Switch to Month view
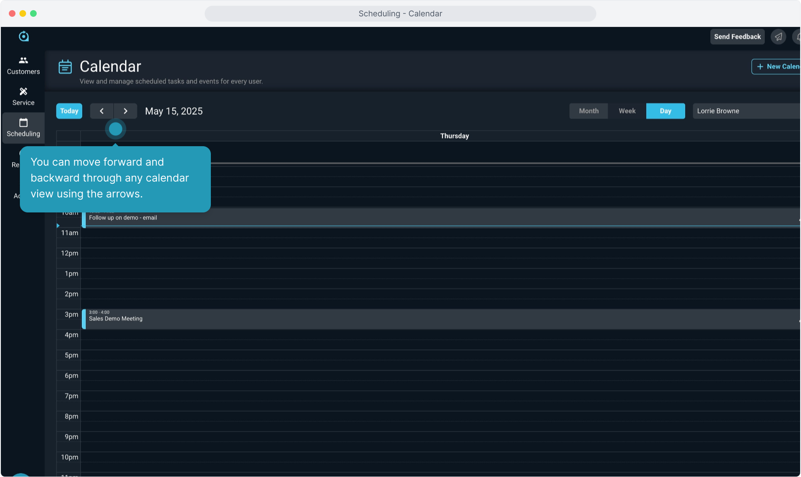Viewport: 801px width, 477px height. 588,111
